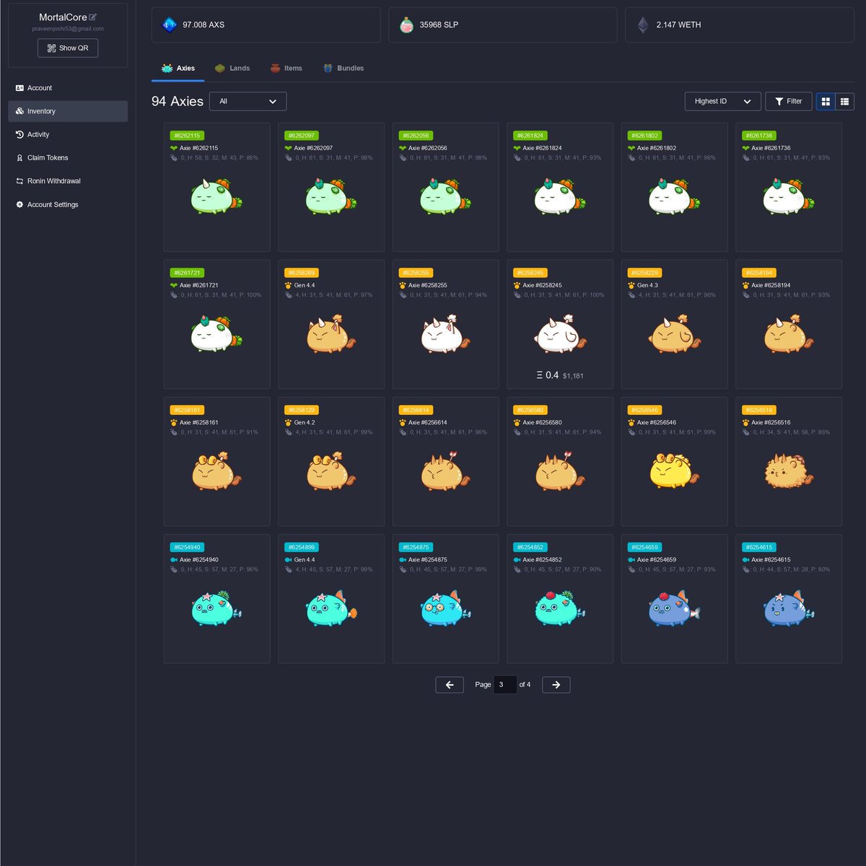Open the Axies tab
The image size is (866, 866).
(178, 69)
